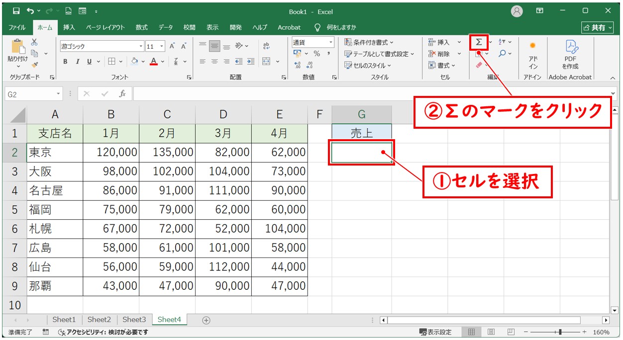This screenshot has height=340, width=623.
Task: Click the 共有 share button
Action: [x=598, y=27]
